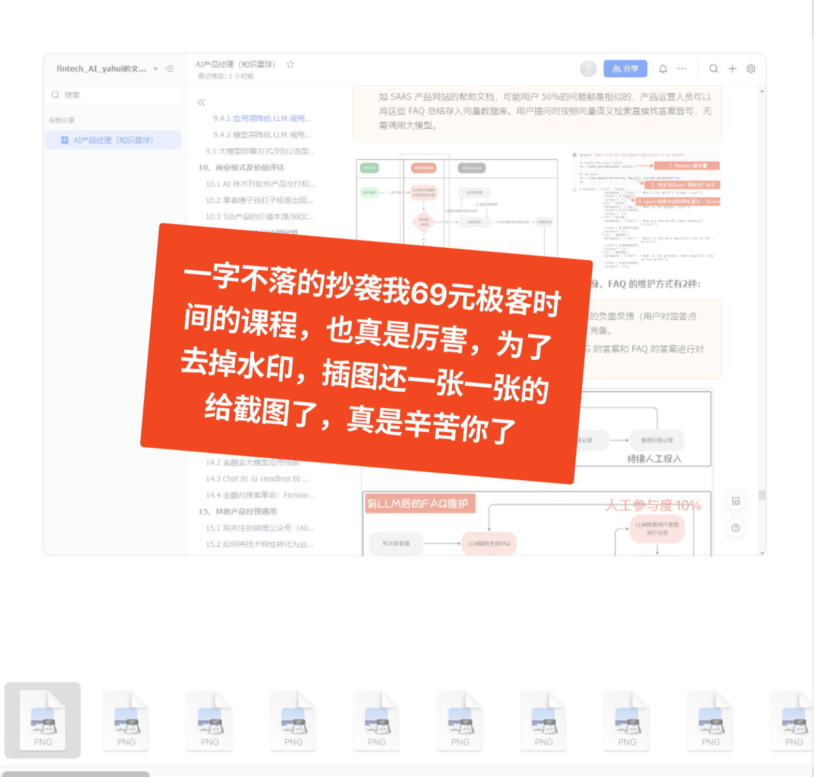Click the blue 分享 button
This screenshot has height=777, width=818.
point(625,68)
